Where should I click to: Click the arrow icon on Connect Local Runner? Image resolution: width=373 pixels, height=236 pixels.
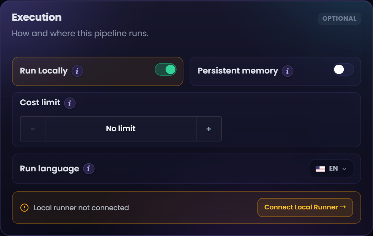coord(343,207)
